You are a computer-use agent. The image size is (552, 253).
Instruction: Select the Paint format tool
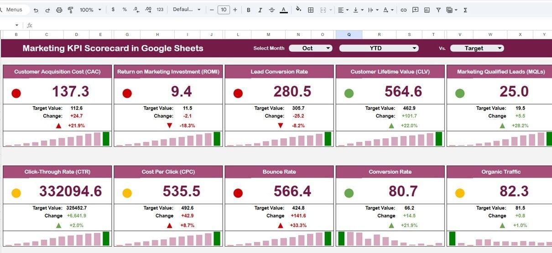pyautogui.click(x=70, y=10)
